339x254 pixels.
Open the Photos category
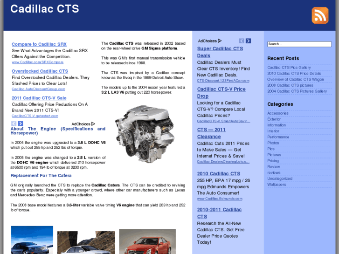pos(273,143)
